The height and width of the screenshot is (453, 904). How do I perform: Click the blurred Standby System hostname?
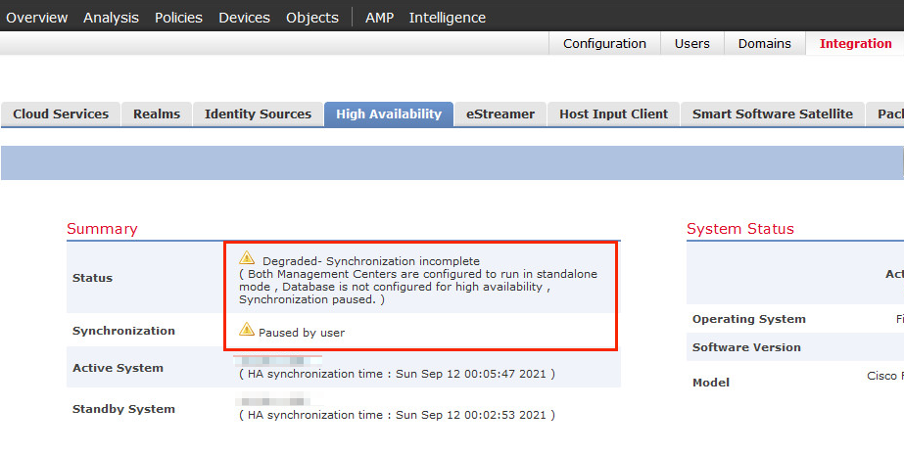pos(273,399)
